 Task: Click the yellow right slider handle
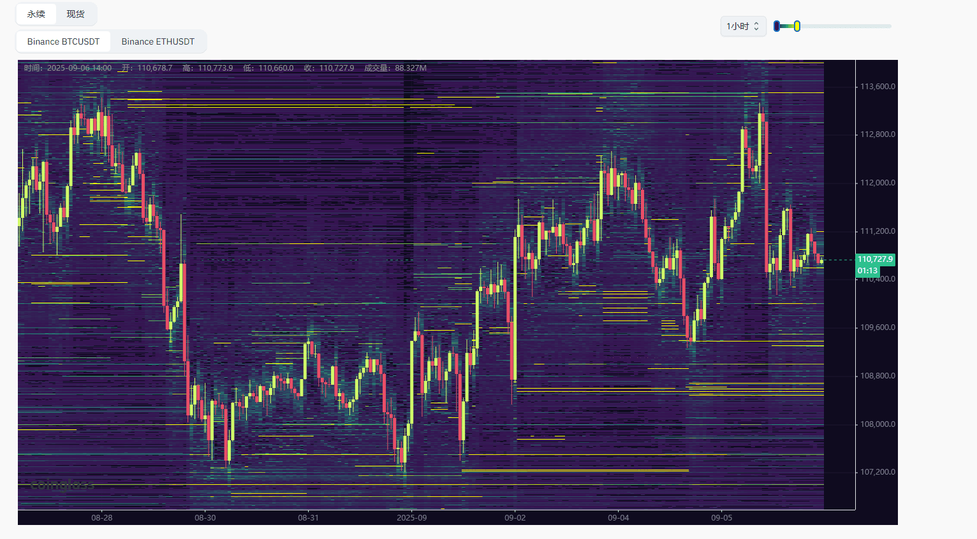797,26
